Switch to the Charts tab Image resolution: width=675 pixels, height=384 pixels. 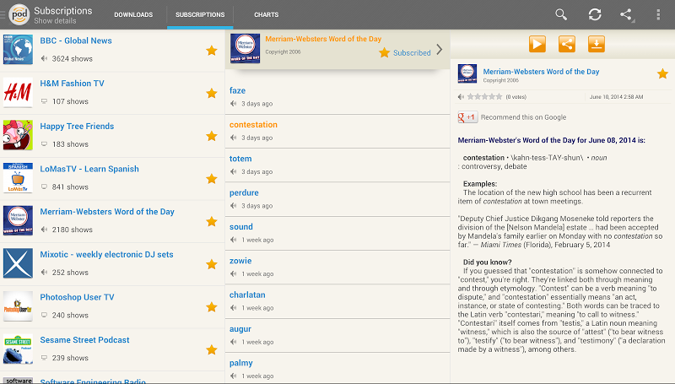(x=267, y=15)
